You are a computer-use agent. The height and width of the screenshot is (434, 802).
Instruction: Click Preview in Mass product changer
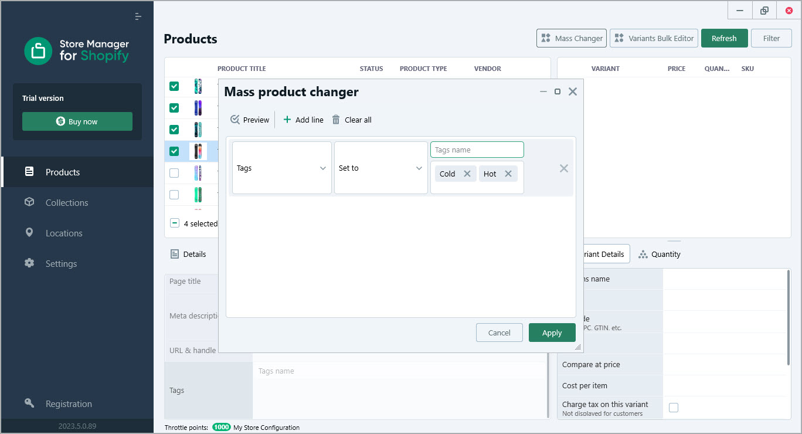(250, 120)
